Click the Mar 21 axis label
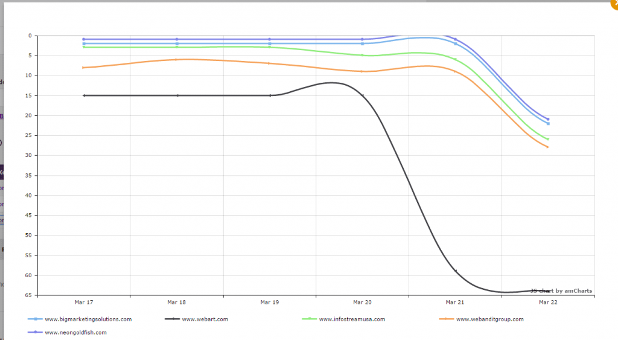Screen dimensions: 618x340 click(455, 302)
